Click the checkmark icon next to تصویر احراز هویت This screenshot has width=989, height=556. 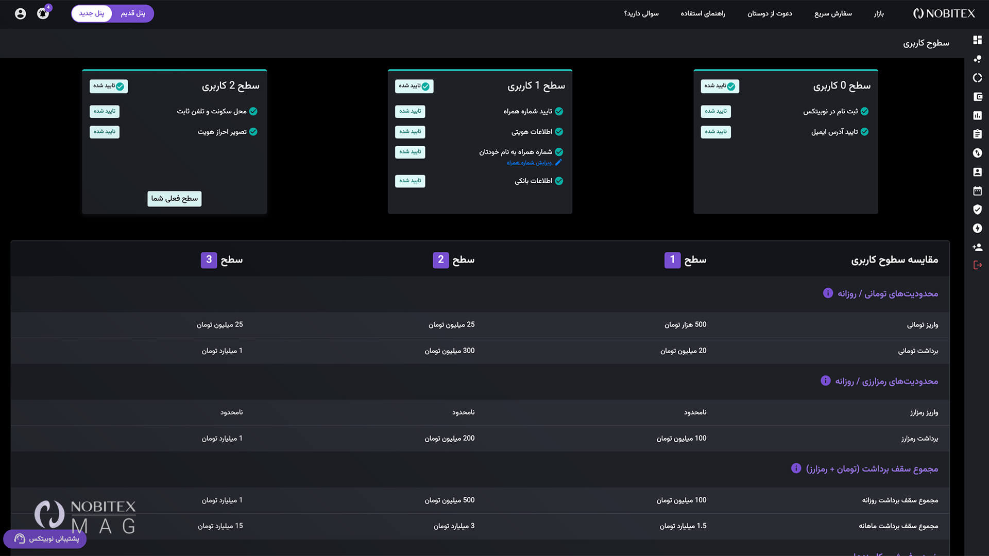[x=253, y=132]
